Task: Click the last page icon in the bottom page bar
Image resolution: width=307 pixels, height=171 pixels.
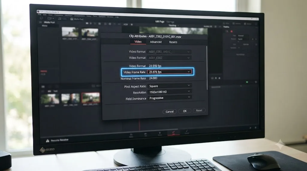Action: [x=187, y=132]
